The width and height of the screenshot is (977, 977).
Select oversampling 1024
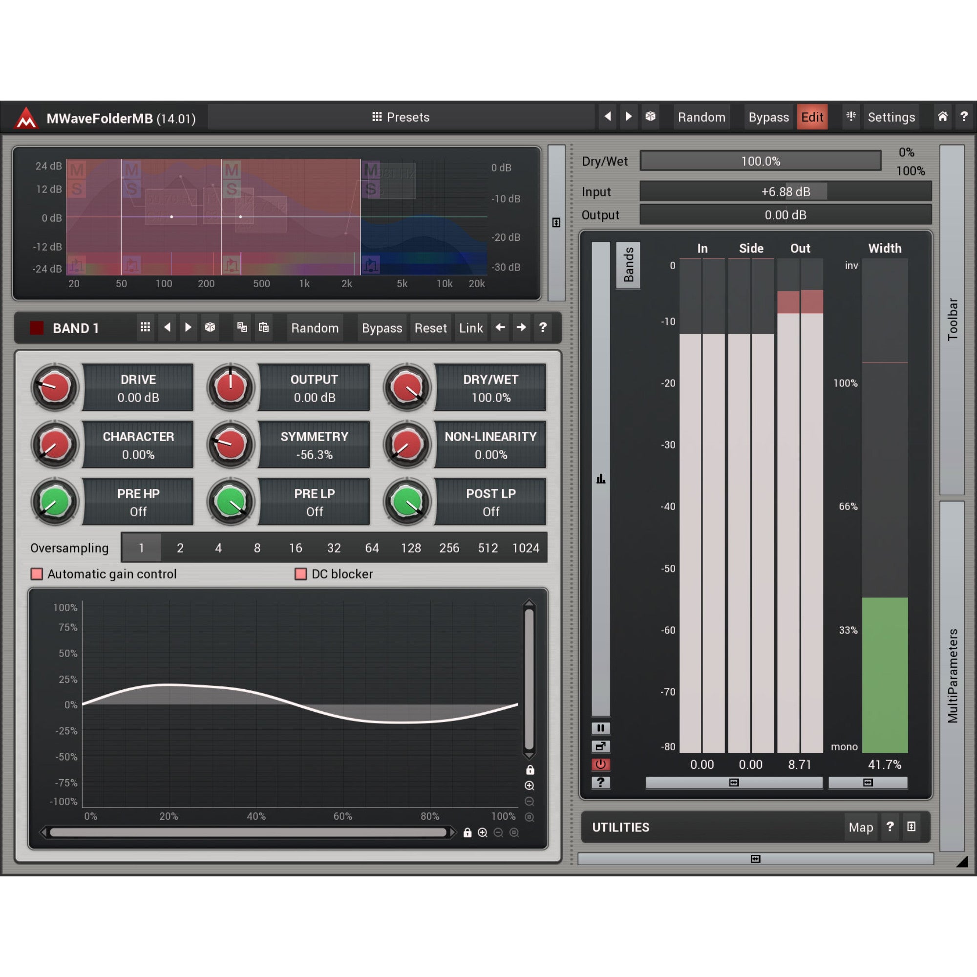(x=526, y=548)
